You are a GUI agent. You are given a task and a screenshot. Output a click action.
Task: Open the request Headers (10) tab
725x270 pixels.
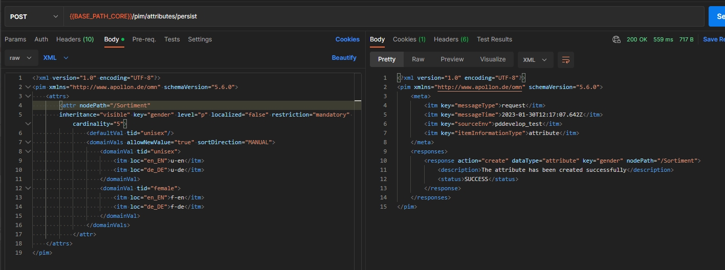tap(75, 39)
